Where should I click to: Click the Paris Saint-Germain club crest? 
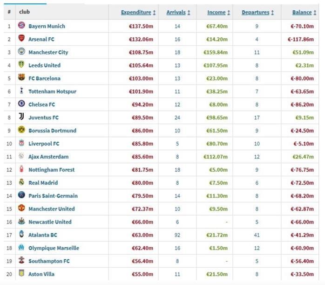click(x=21, y=195)
